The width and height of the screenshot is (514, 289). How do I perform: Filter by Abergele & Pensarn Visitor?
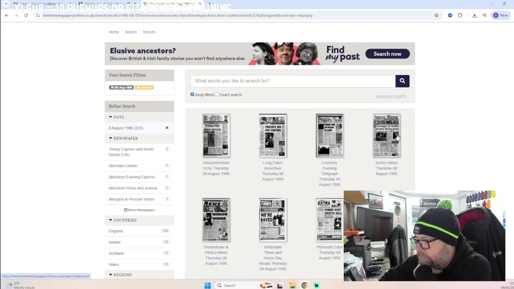click(131, 199)
